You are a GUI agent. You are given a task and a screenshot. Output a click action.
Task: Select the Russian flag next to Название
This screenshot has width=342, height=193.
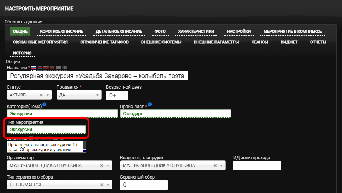click(x=34, y=67)
